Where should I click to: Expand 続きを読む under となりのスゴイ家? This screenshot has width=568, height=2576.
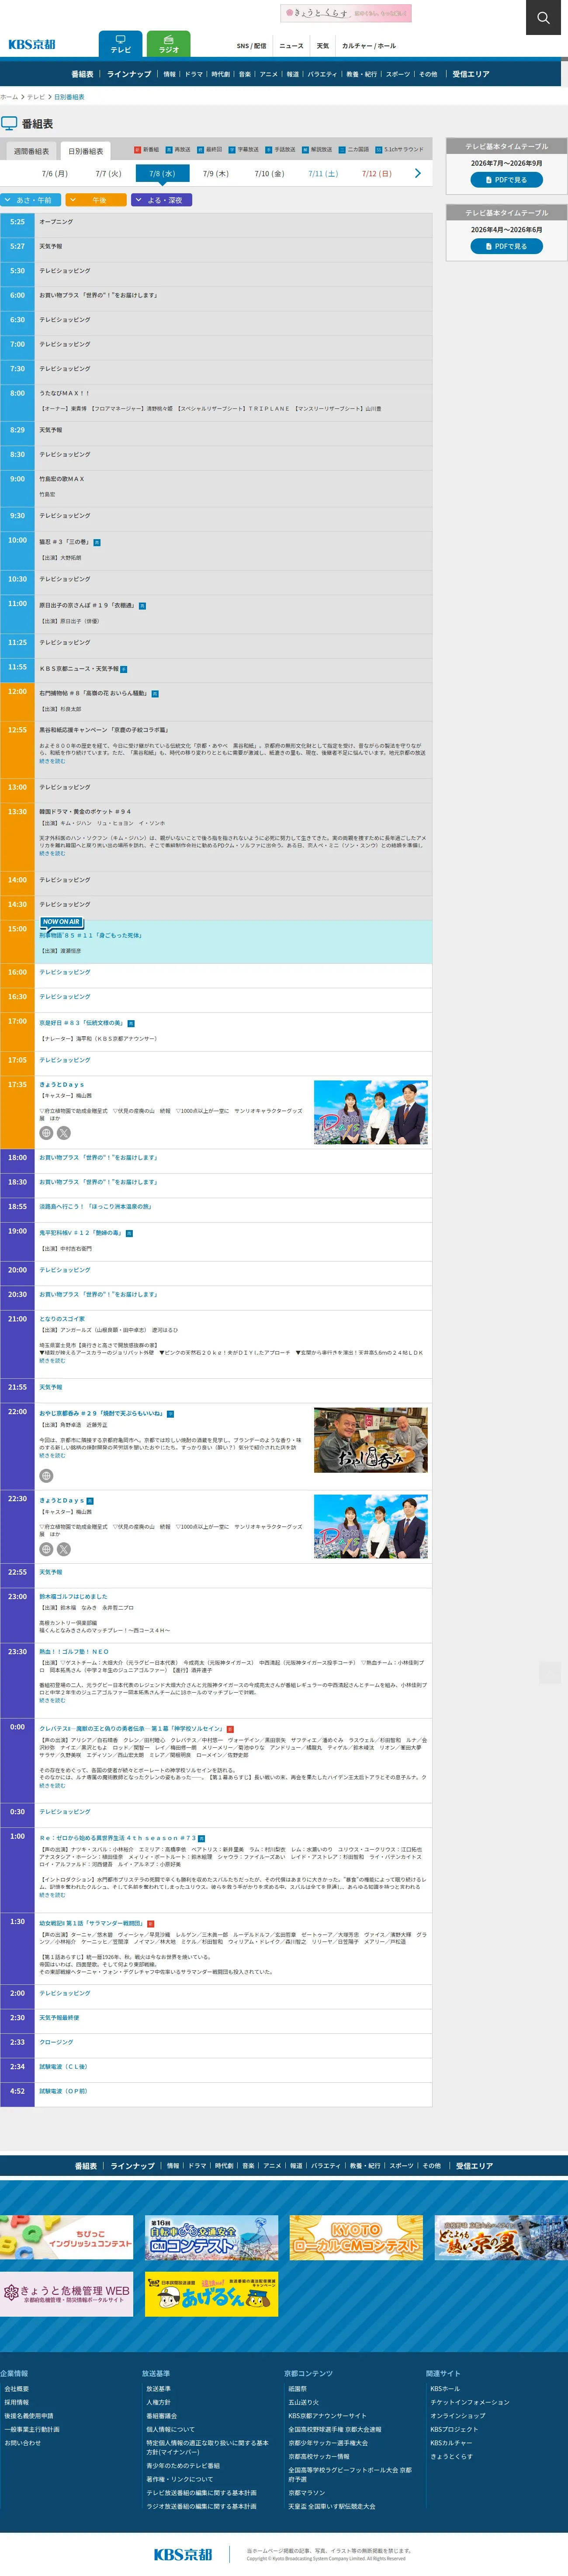pos(52,1360)
